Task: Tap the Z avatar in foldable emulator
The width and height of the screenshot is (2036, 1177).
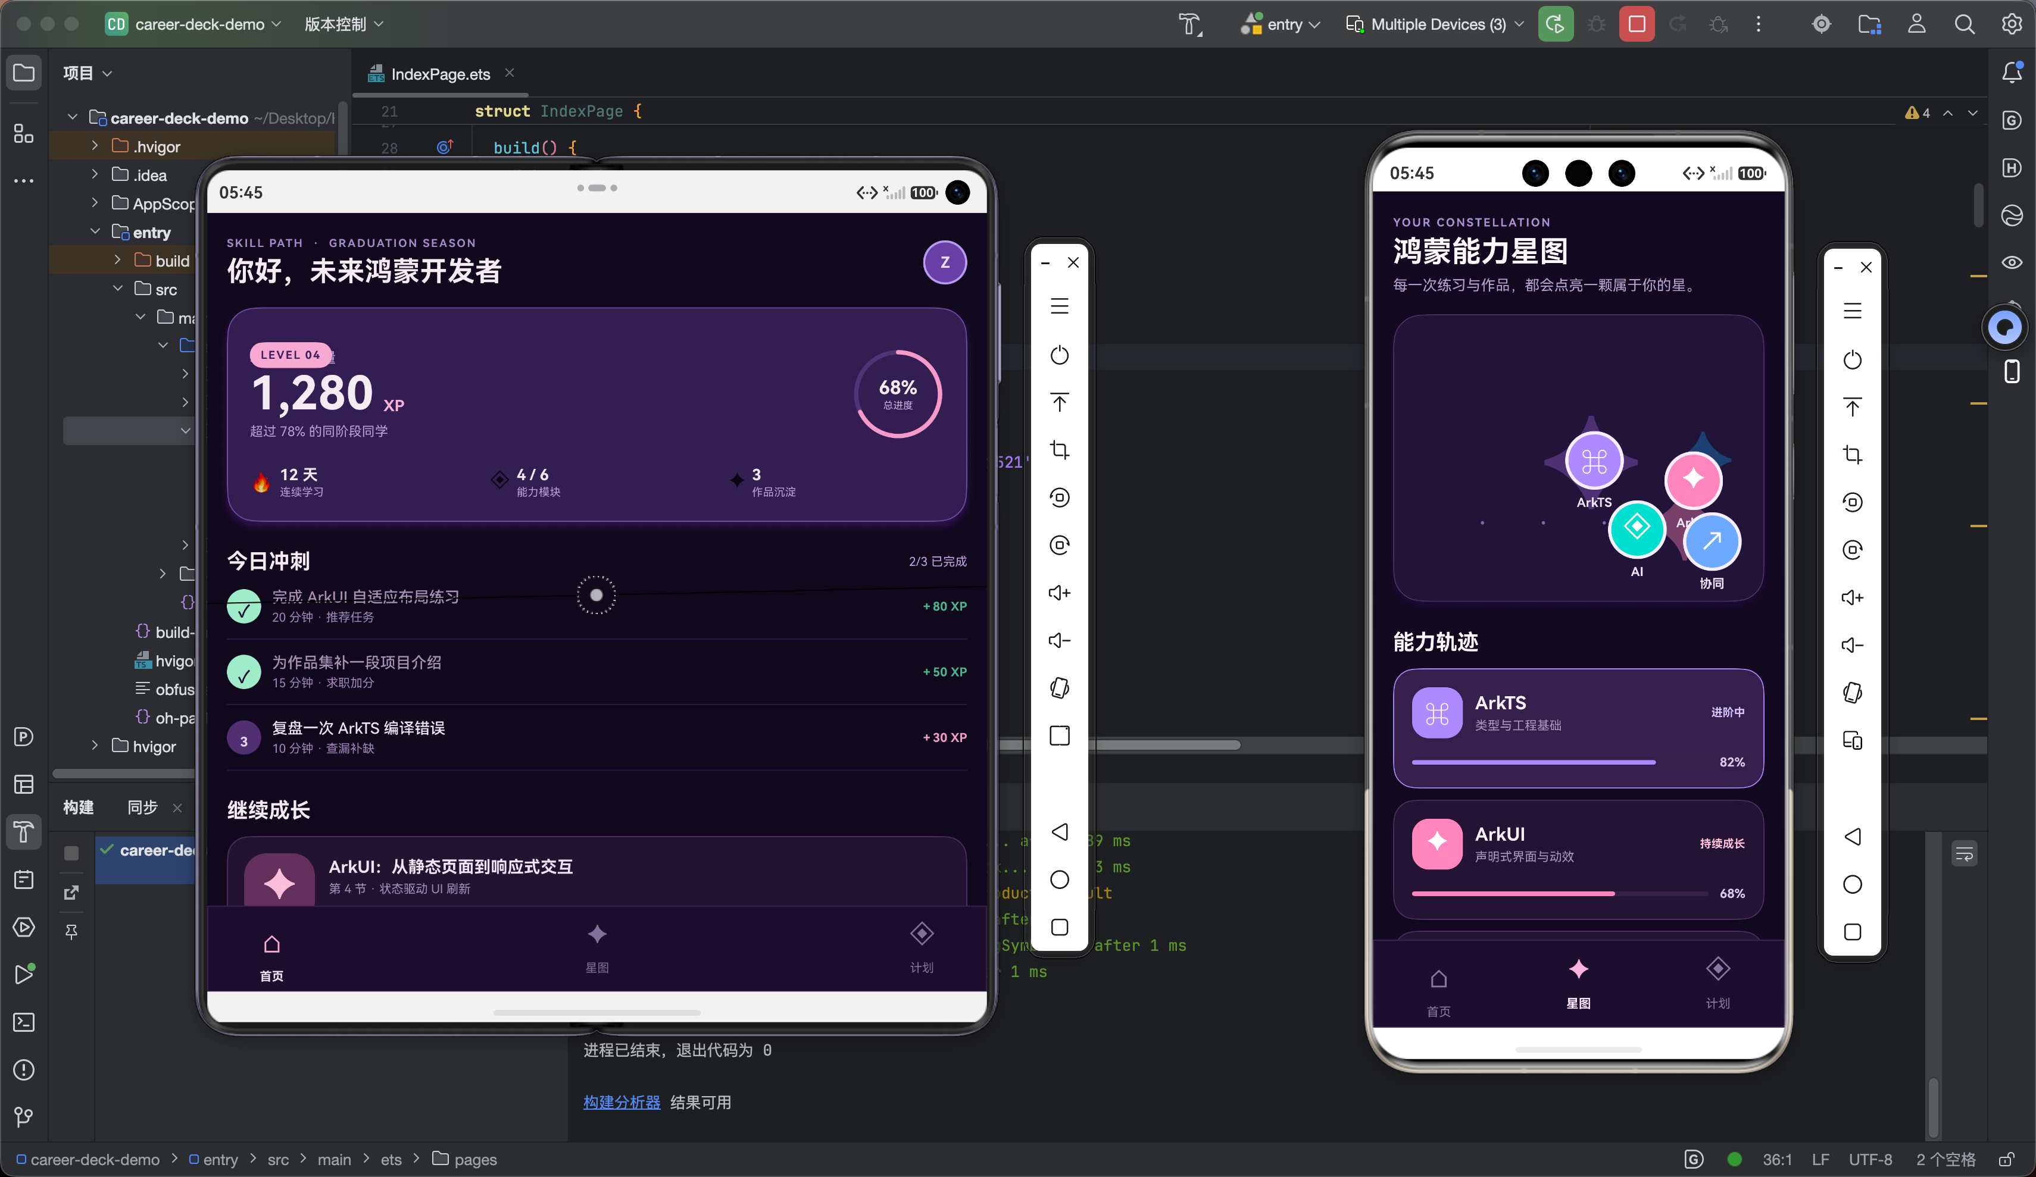Action: [x=944, y=262]
